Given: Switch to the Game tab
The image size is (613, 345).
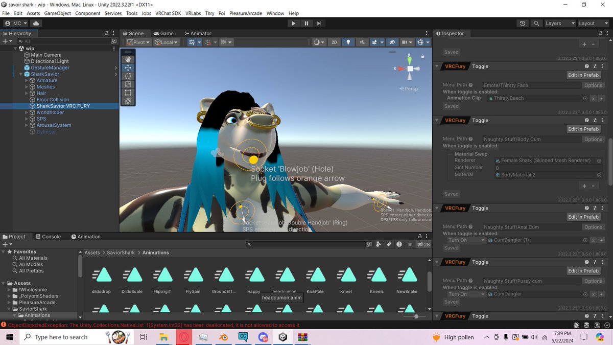Looking at the screenshot, I should 163,34.
